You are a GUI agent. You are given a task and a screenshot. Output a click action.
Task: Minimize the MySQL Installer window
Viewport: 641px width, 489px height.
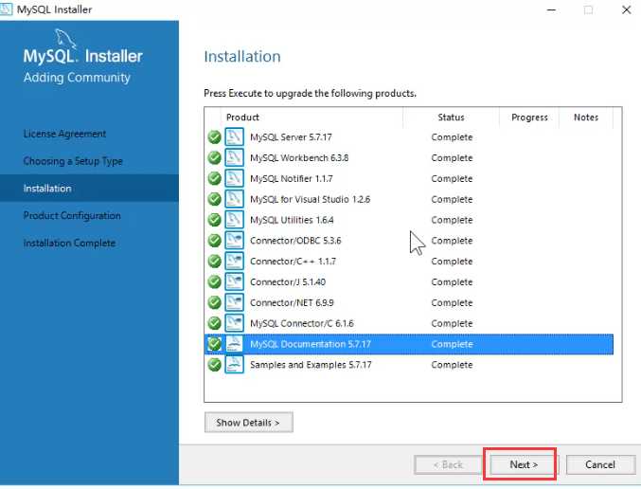tap(551, 9)
